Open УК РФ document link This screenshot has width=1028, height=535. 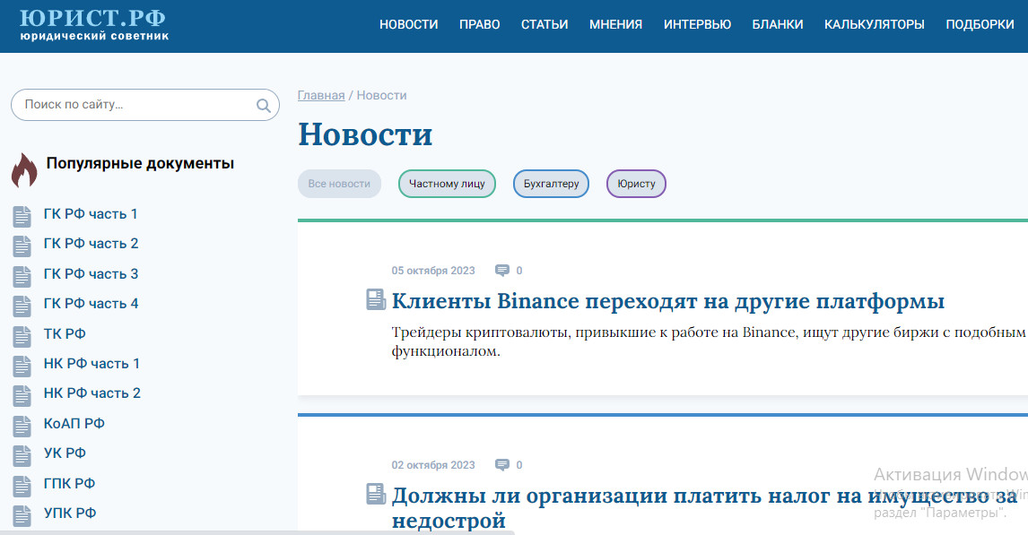coord(65,453)
